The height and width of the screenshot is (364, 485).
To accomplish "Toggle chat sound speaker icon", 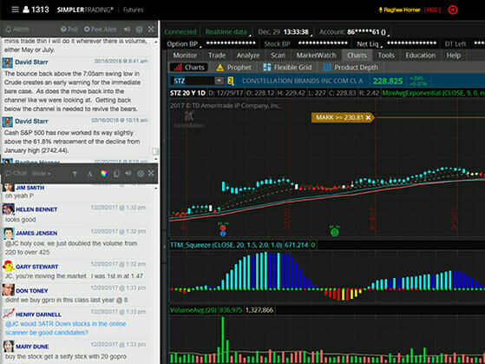I will point(128,173).
